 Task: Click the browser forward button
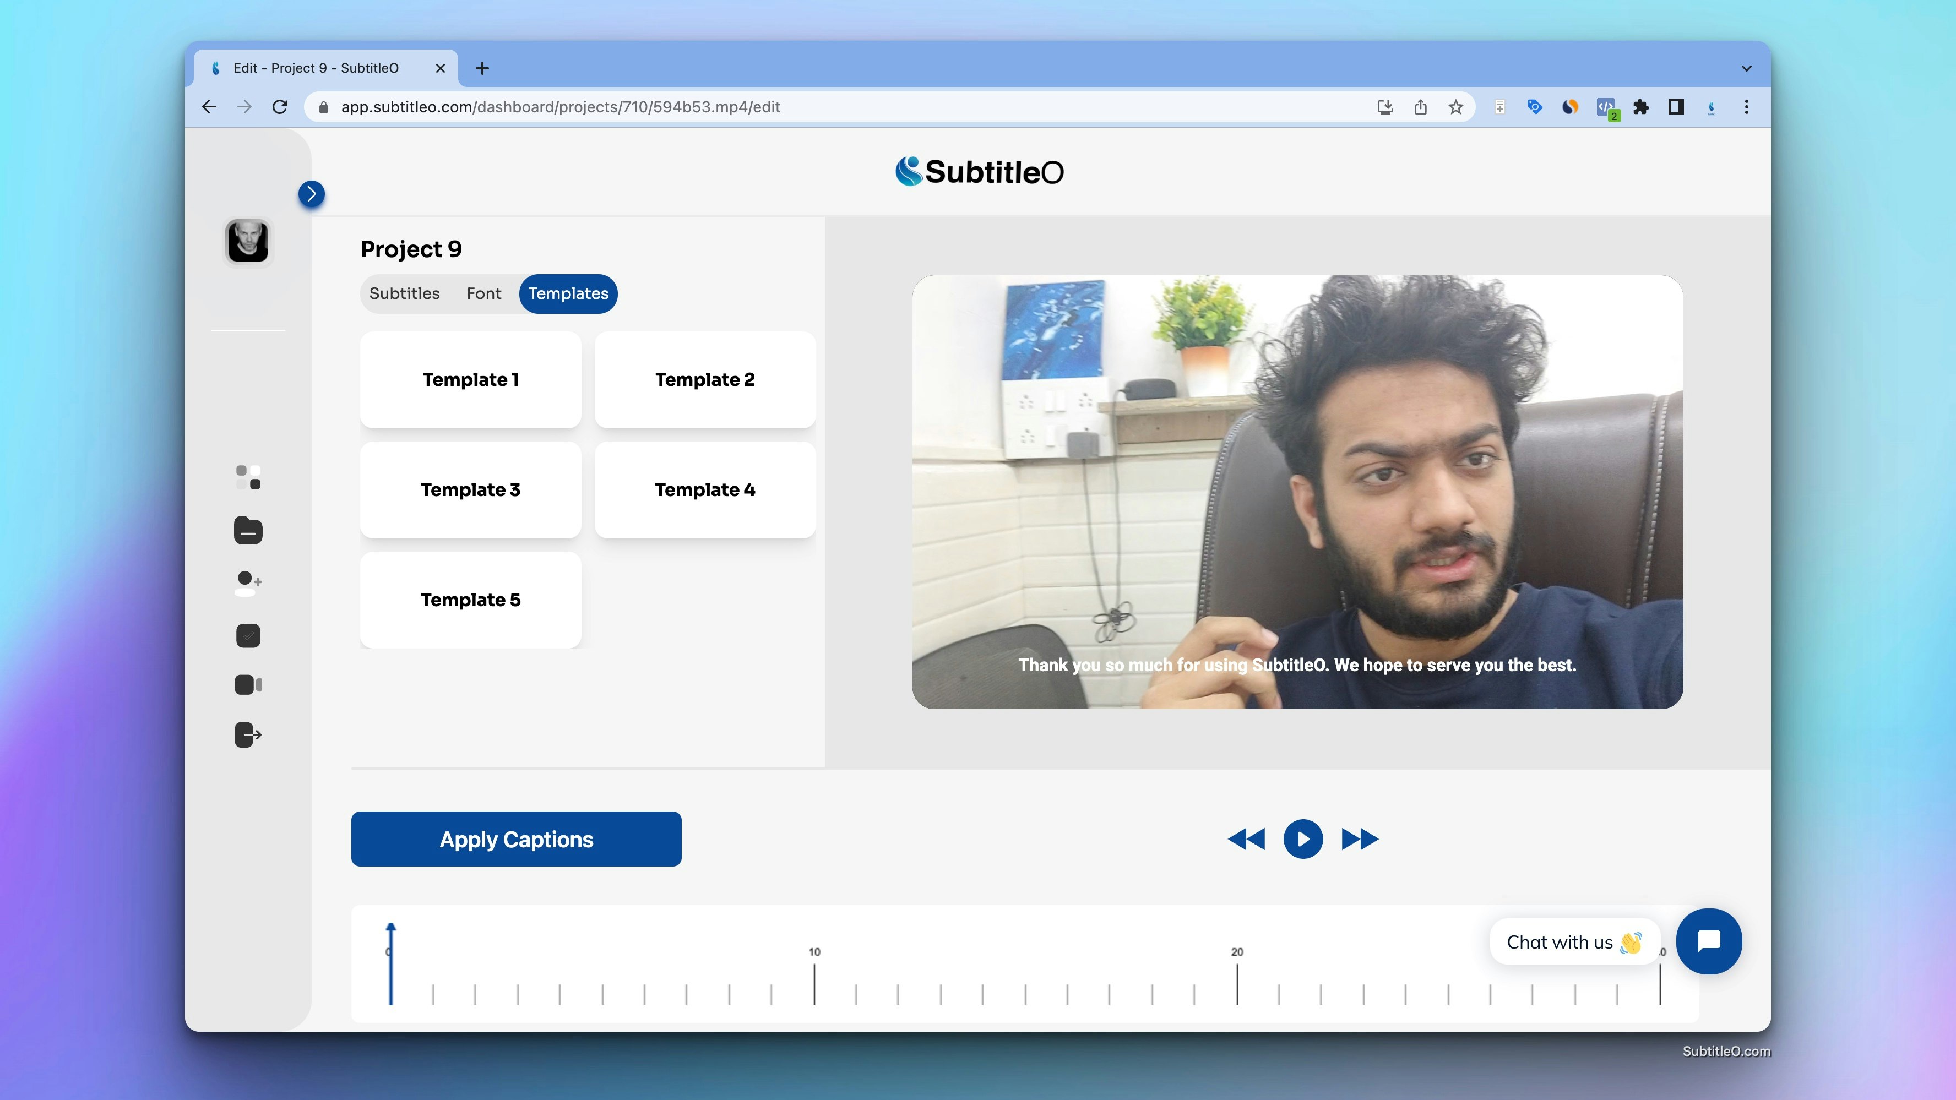click(244, 107)
